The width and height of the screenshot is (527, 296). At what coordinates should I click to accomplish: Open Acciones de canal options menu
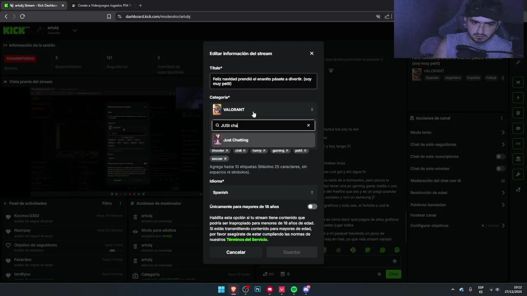(501, 118)
